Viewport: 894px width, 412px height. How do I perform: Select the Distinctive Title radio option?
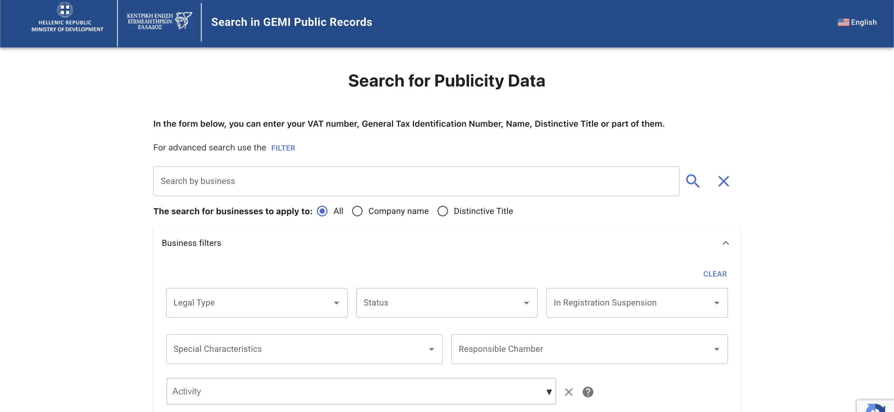443,211
